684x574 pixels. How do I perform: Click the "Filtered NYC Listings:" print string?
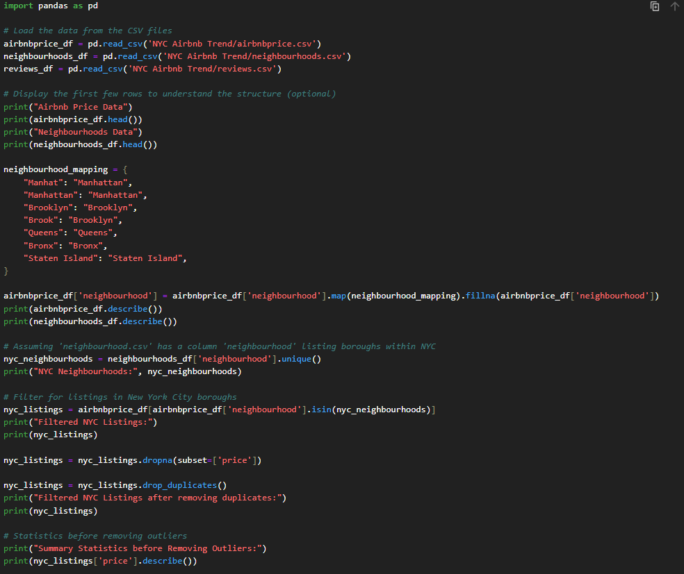tap(93, 422)
